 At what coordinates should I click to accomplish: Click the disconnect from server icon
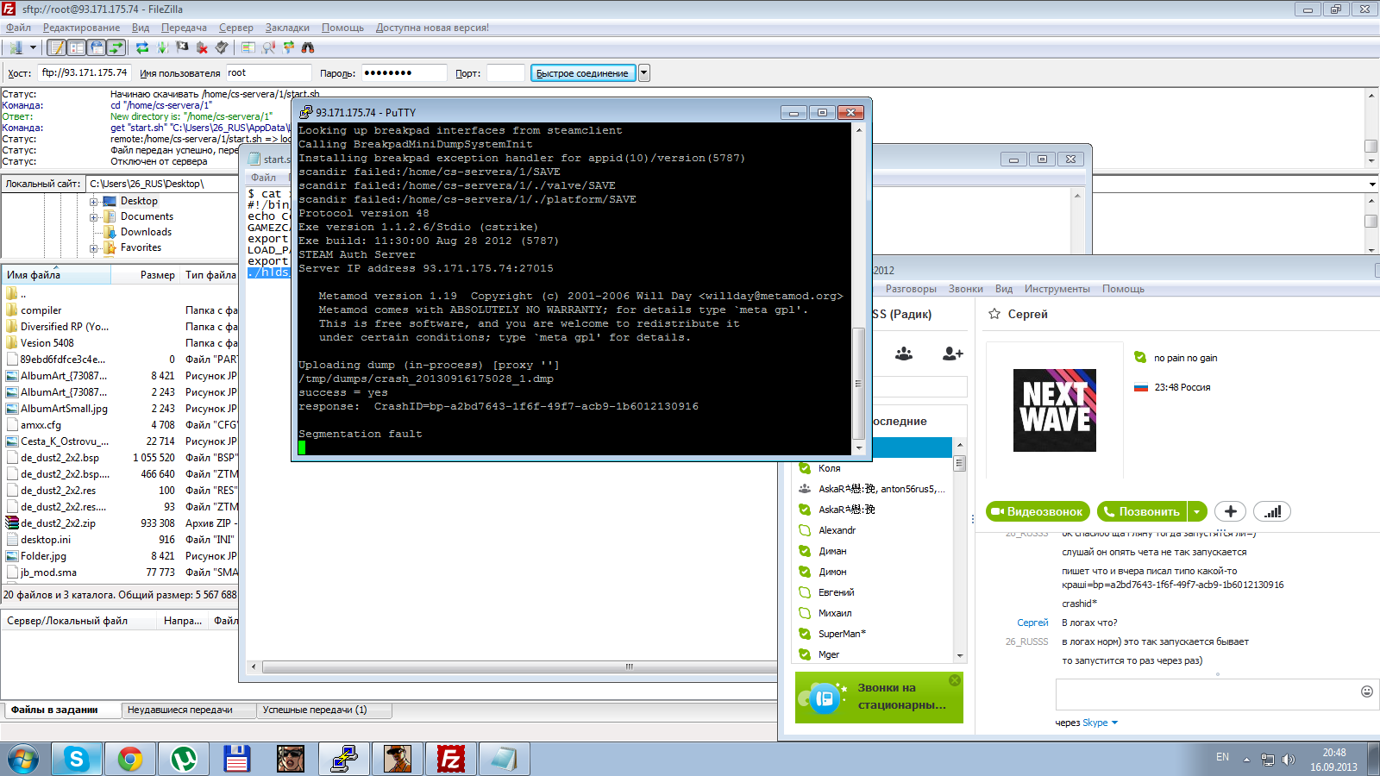pyautogui.click(x=202, y=48)
